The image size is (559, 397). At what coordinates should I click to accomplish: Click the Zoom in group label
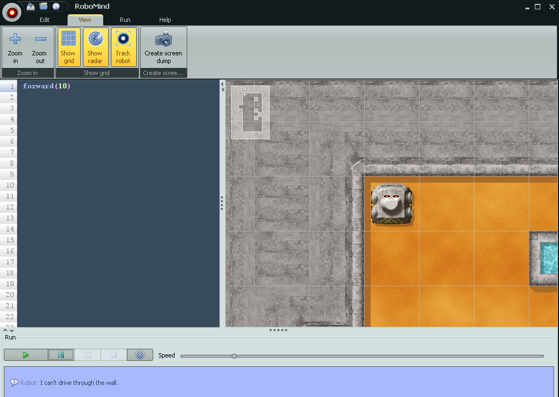[27, 73]
